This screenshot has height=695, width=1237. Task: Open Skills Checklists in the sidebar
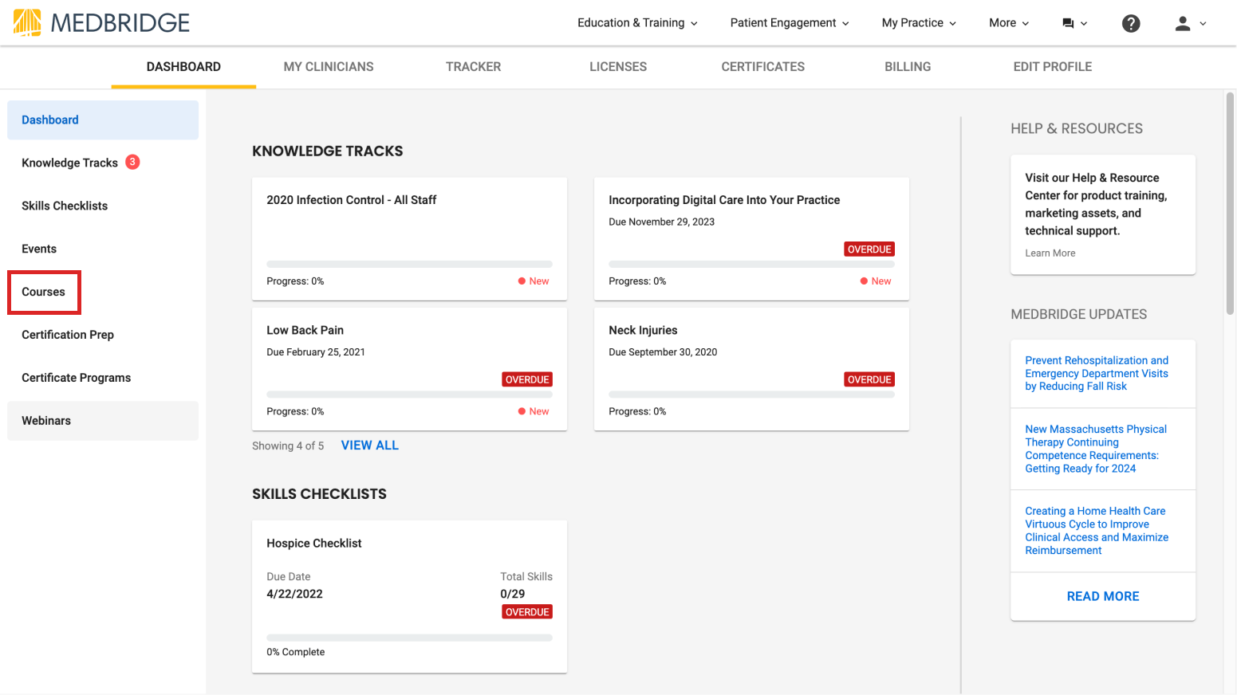pyautogui.click(x=103, y=206)
